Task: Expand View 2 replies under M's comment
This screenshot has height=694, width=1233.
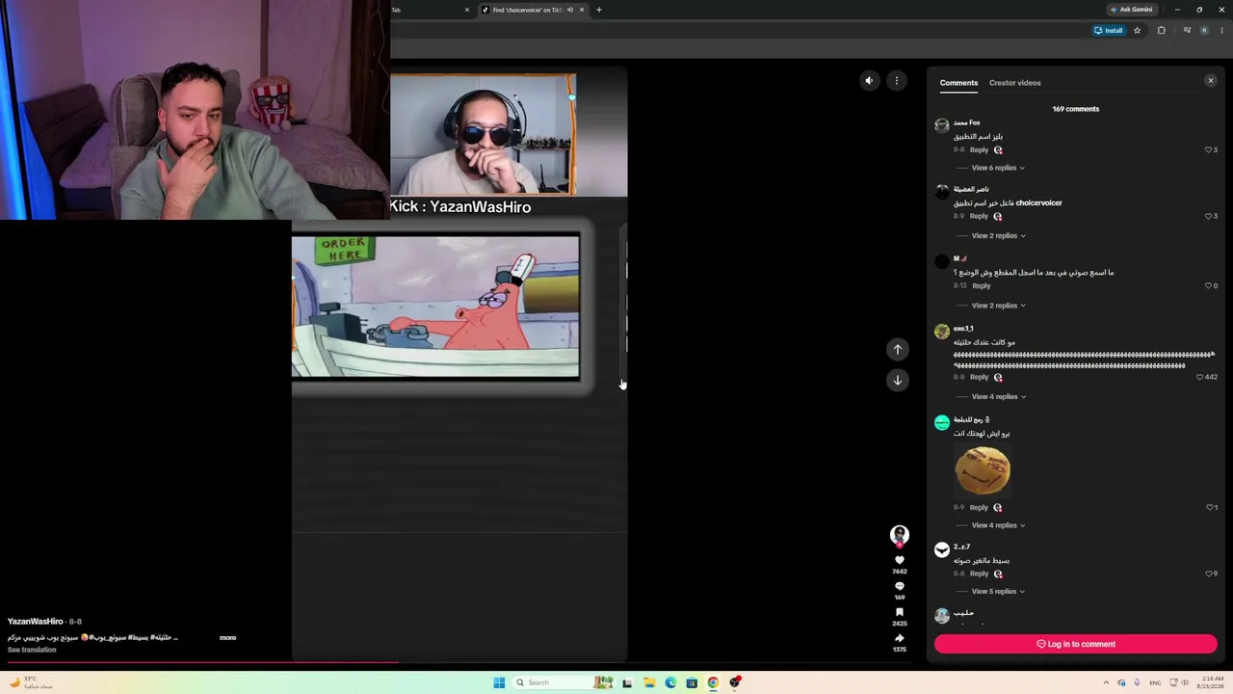Action: coord(997,306)
